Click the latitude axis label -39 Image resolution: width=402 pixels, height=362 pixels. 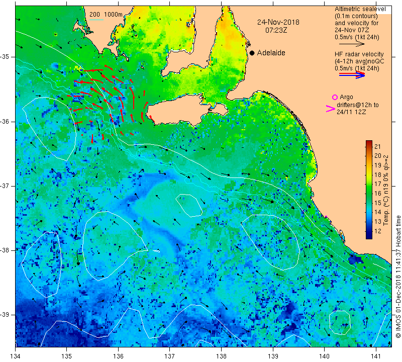pyautogui.click(x=5, y=315)
